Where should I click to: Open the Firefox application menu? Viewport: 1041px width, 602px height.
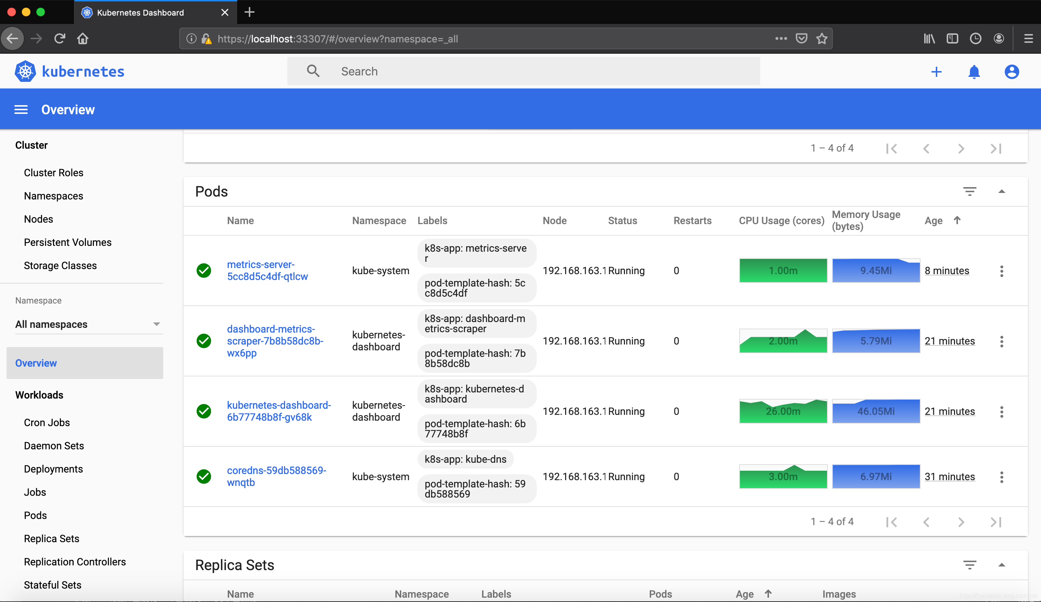[1029, 38]
